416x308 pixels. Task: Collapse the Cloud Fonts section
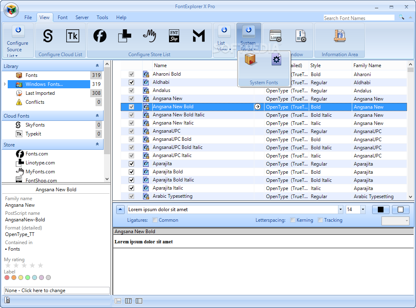pos(97,116)
